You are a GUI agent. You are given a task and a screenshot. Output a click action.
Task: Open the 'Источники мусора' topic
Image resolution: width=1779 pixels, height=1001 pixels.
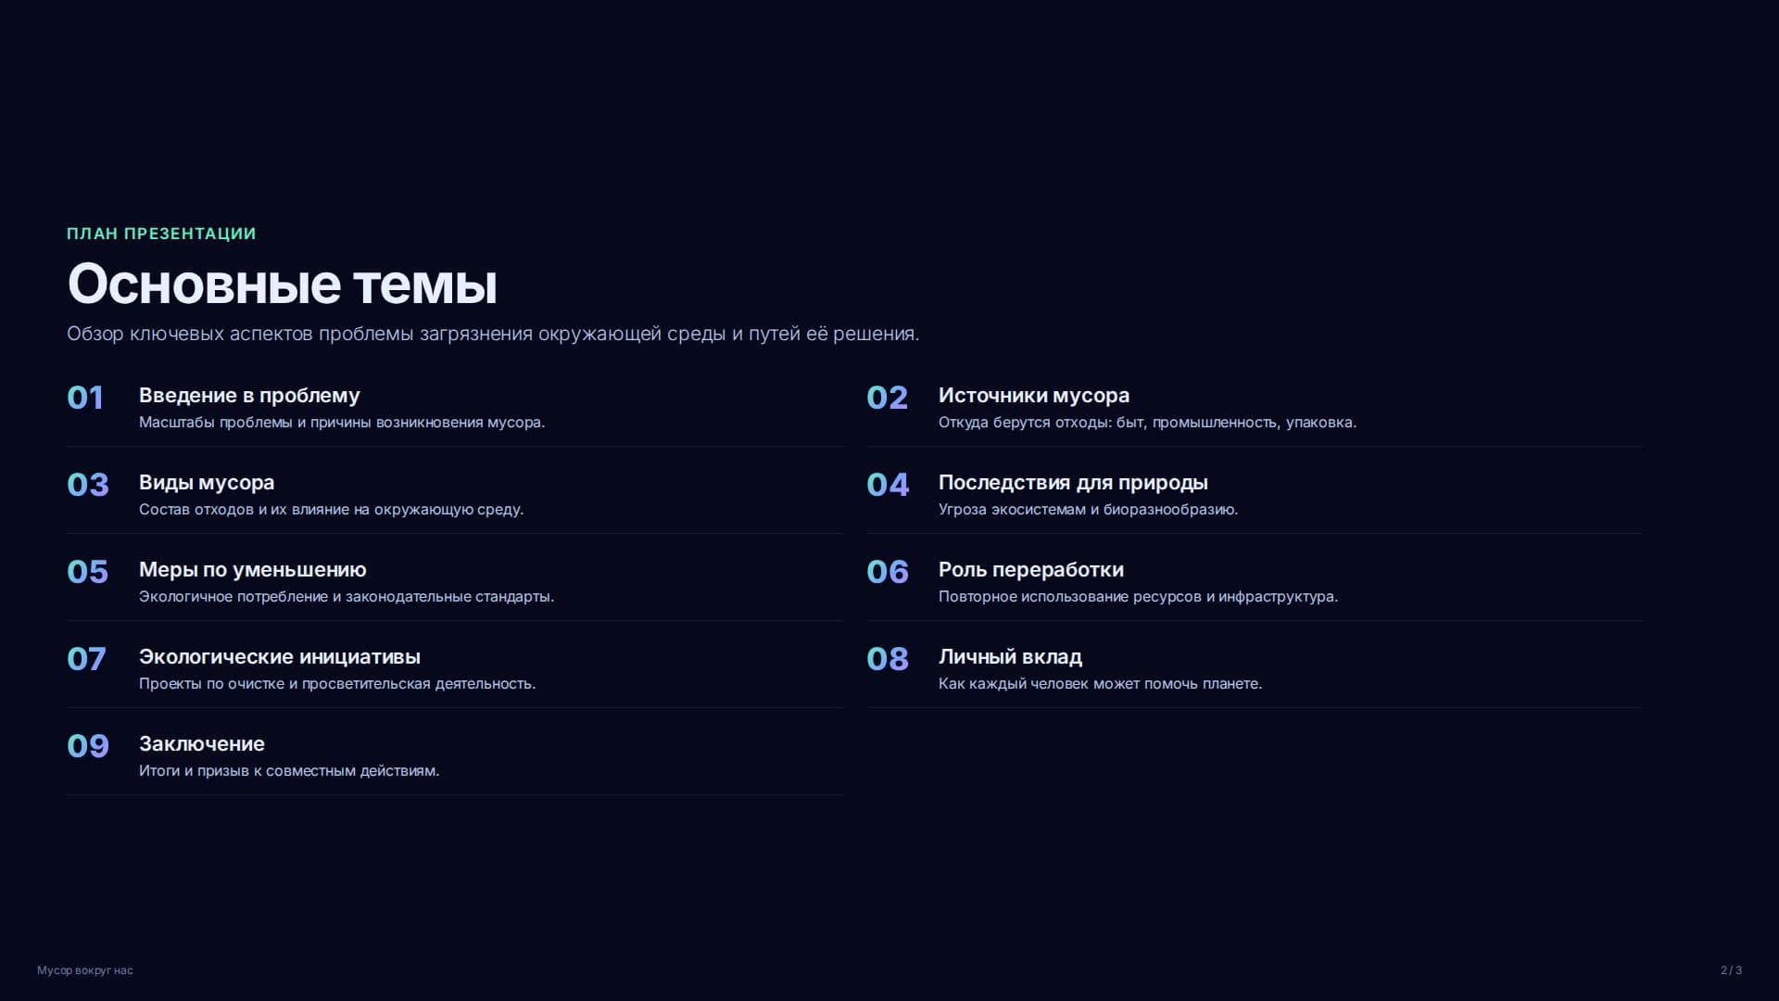pos(1034,395)
